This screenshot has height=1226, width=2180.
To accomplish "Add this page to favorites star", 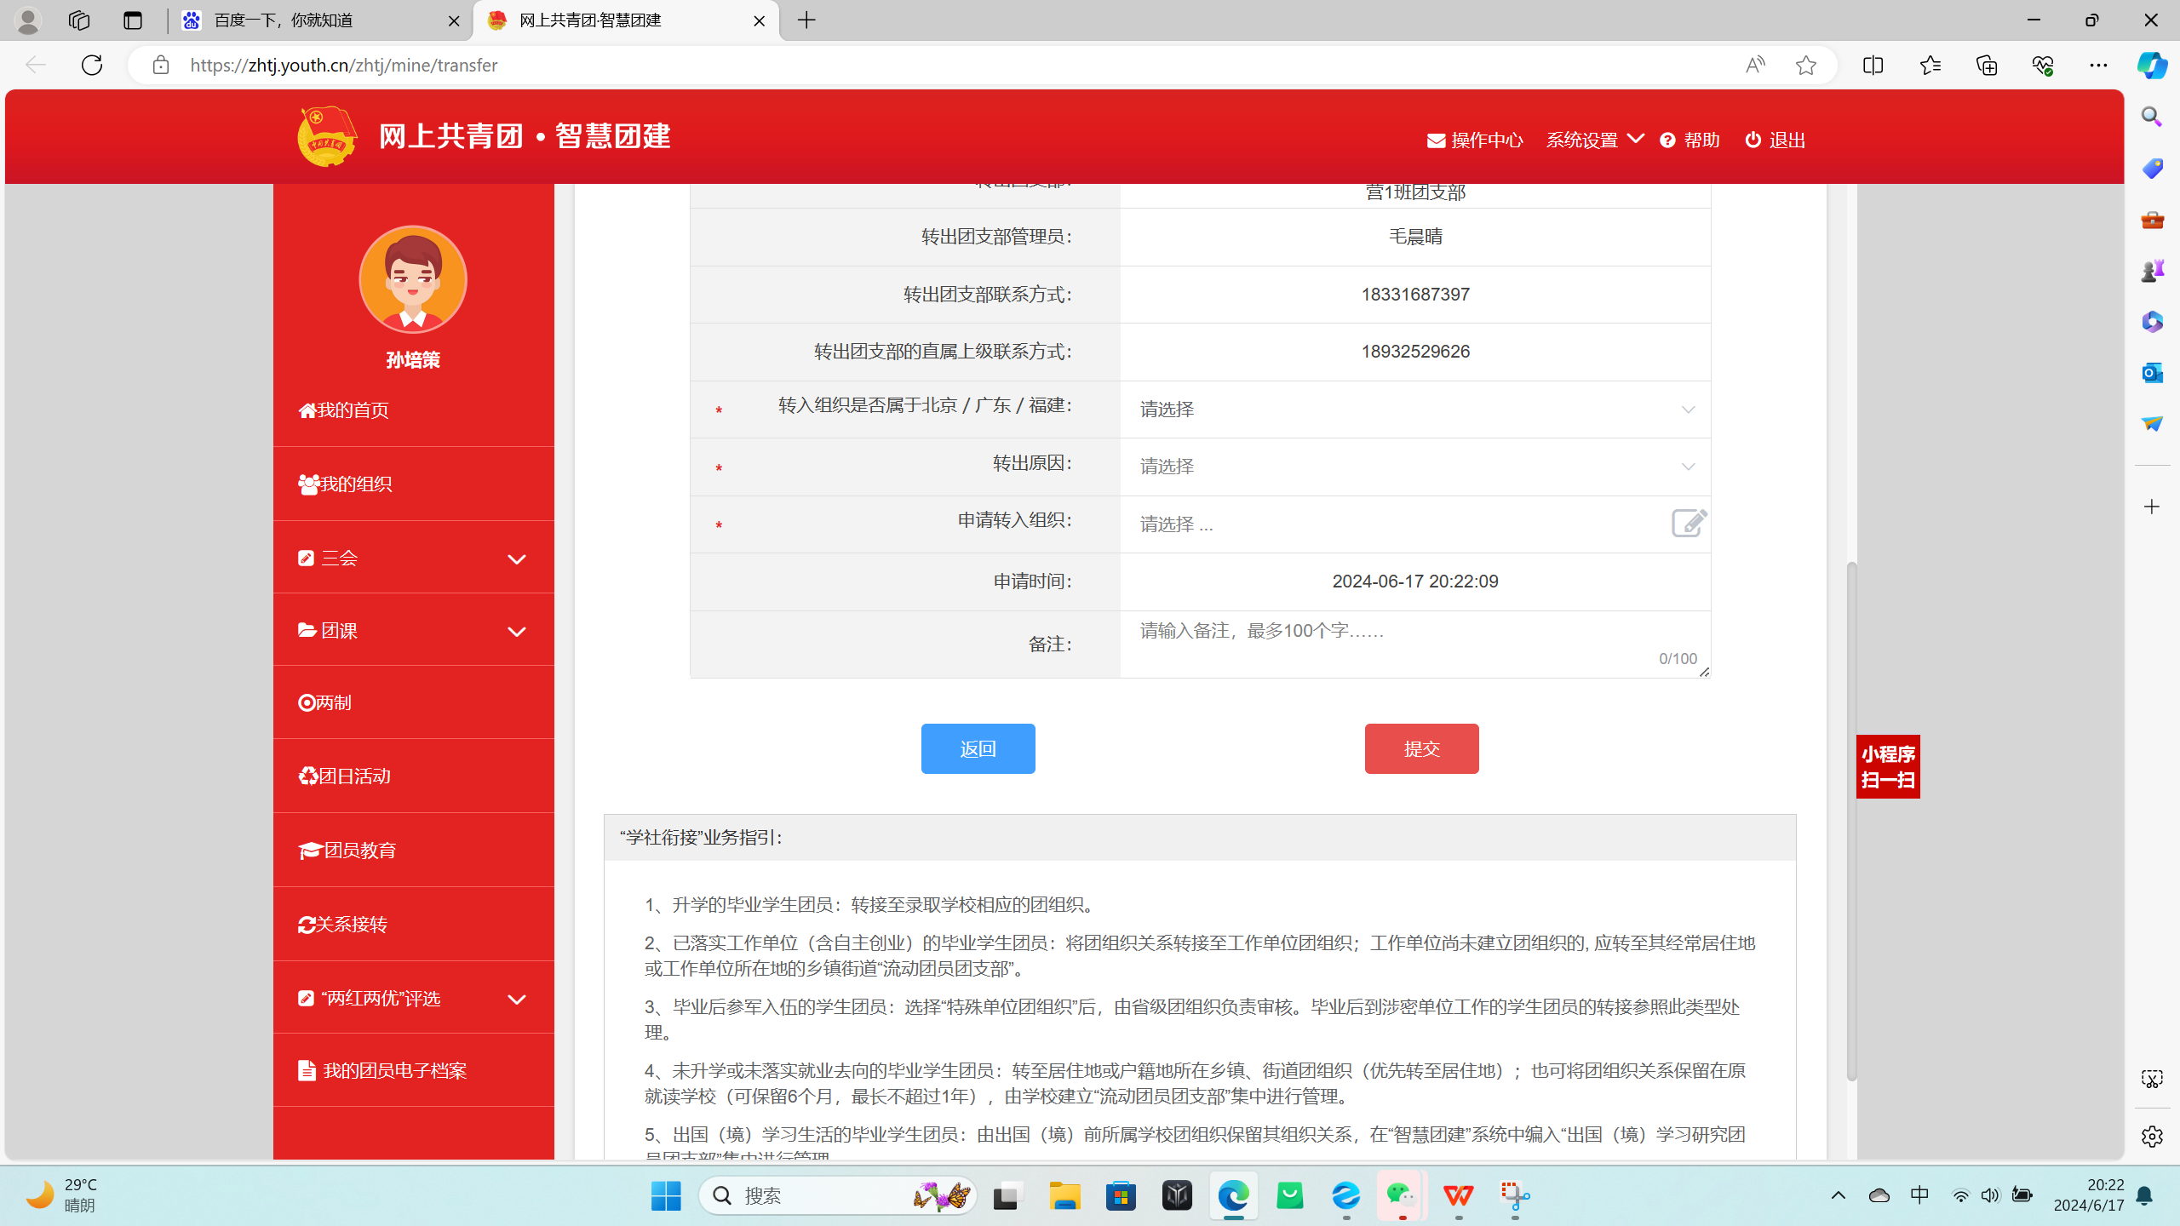I will click(x=1805, y=65).
